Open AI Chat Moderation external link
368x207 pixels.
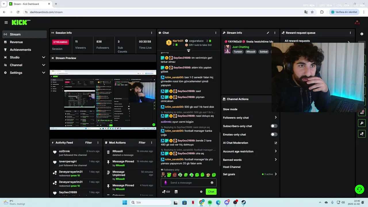276,143
